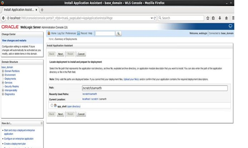
Task: Open bookmarks list clipboard icon
Action: pyautogui.click(x=213, y=18)
